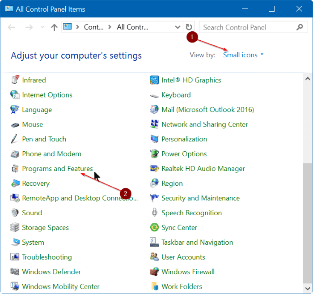Click the Power Options battery icon

[x=154, y=153]
